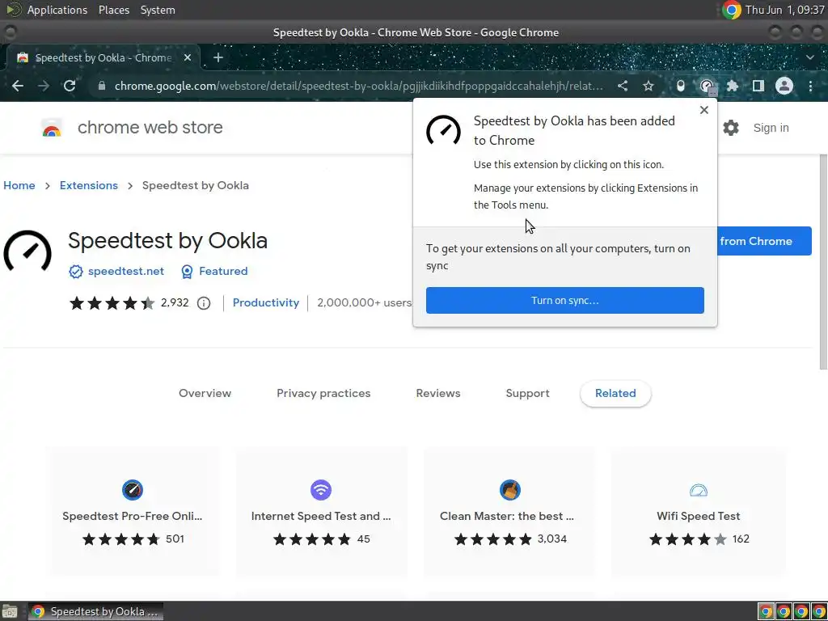Toggle the side panel icon
Viewport: 828px width, 621px height.
pos(758,86)
